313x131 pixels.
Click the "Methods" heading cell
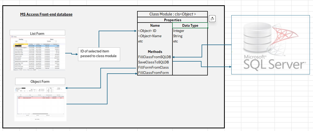155,52
